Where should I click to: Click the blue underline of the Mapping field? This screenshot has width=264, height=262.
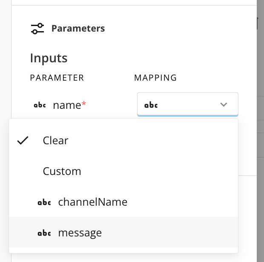pos(187,116)
